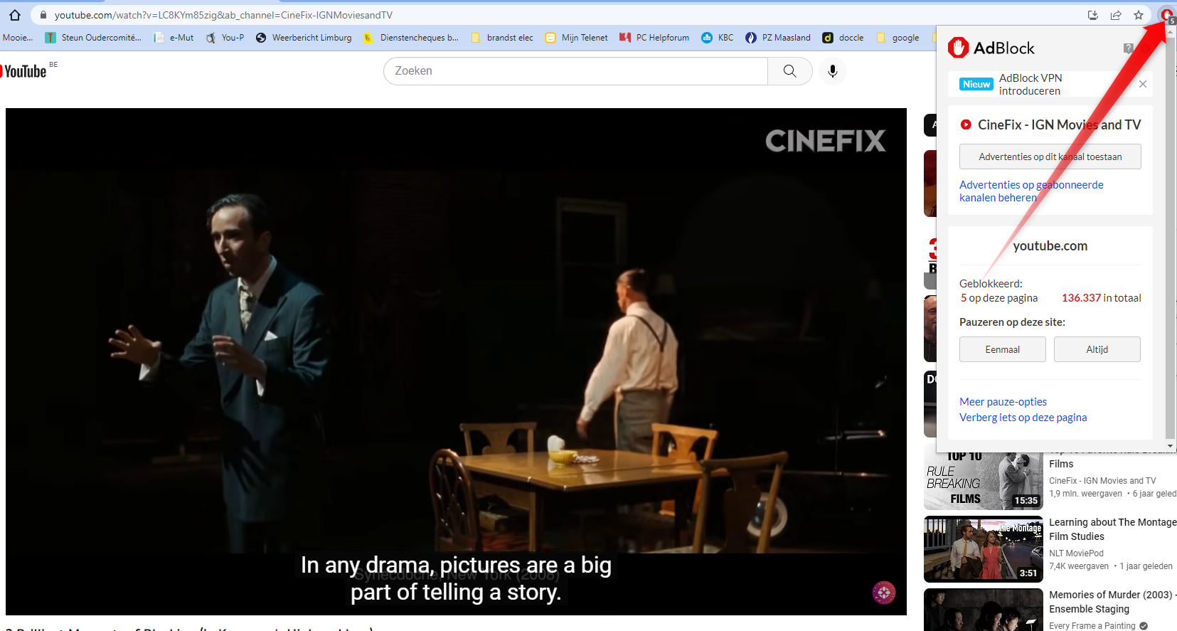Open the PC Helpforum bookmark
This screenshot has width=1177, height=631.
[x=654, y=38]
